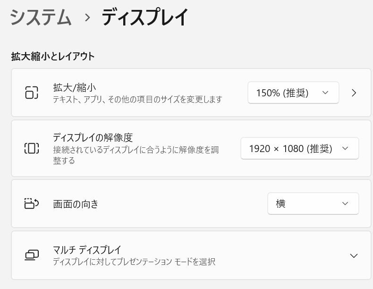Open the 横 orientation dropdown

pos(313,204)
